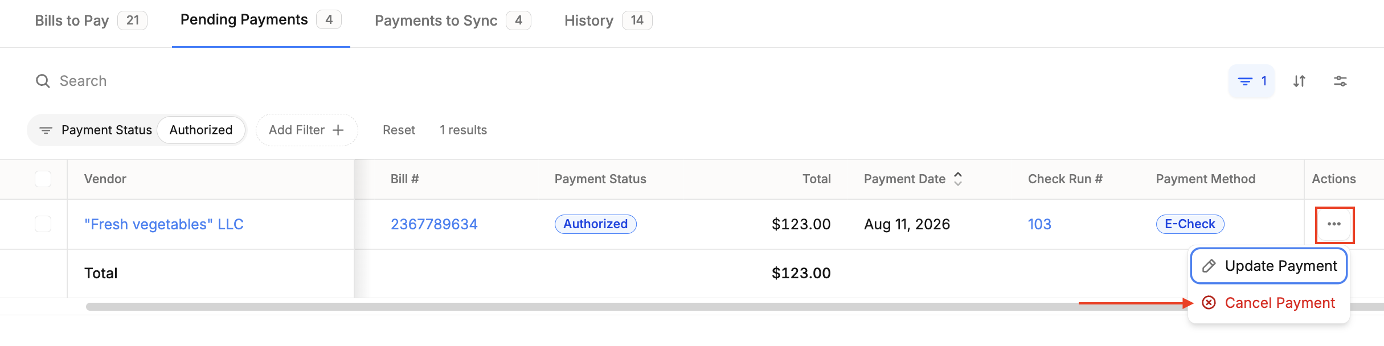Image resolution: width=1384 pixels, height=346 pixels.
Task: Click the plus icon in Add Filter
Action: pyautogui.click(x=338, y=130)
